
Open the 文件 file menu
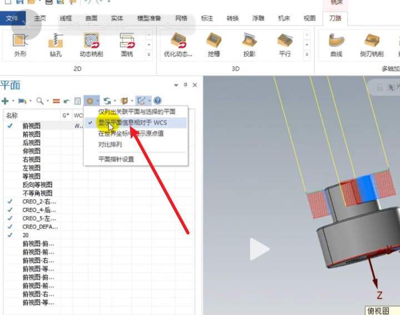click(12, 18)
